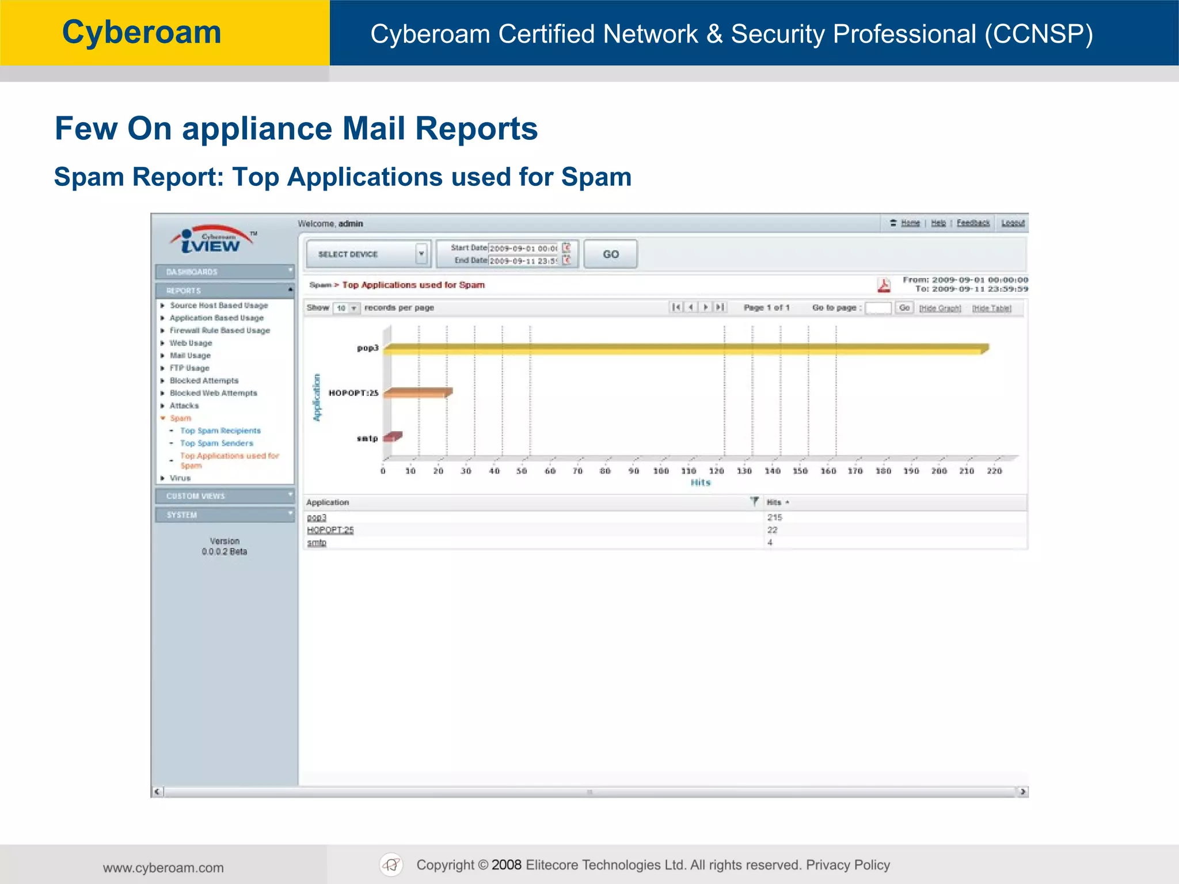Click the End Date input field

(524, 261)
